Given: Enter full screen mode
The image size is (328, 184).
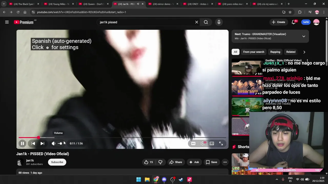Looking at the screenshot, I should [221, 144].
